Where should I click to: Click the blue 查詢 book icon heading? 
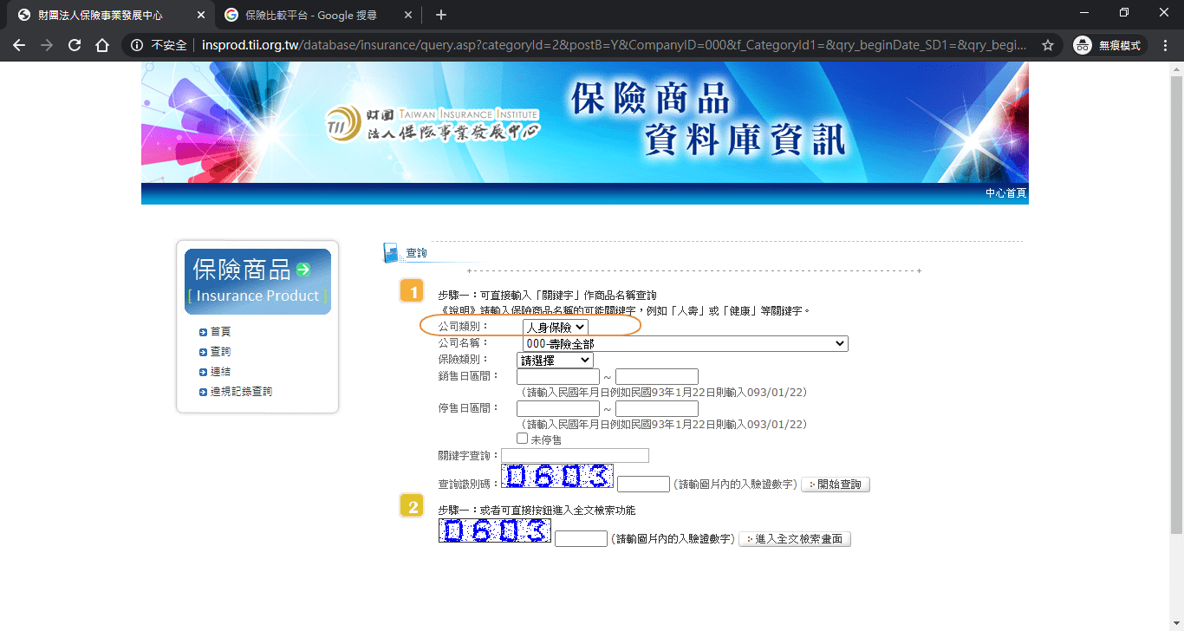(x=392, y=250)
